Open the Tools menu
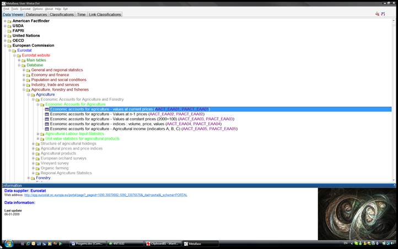Viewport: 398px width, 249px height. coord(14,9)
